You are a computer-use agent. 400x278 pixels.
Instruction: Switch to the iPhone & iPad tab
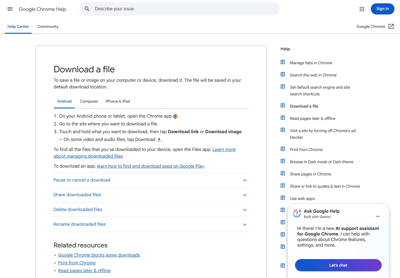click(x=118, y=101)
